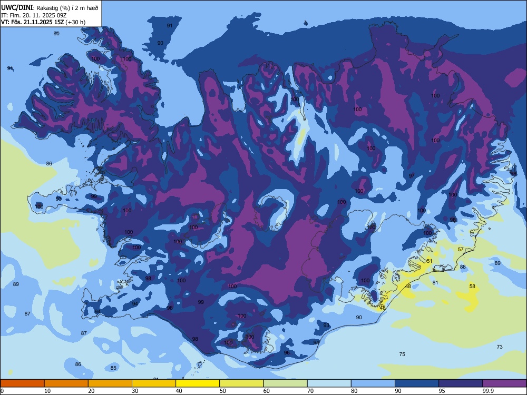The height and width of the screenshot is (395, 527).
Task: Click the humidity value 96 on the map
Action: click(x=287, y=353)
